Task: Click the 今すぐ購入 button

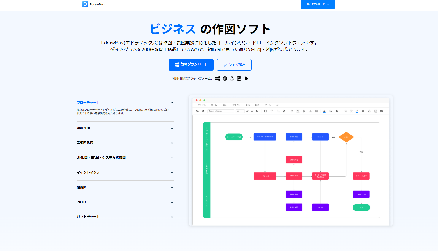Action: pyautogui.click(x=234, y=65)
